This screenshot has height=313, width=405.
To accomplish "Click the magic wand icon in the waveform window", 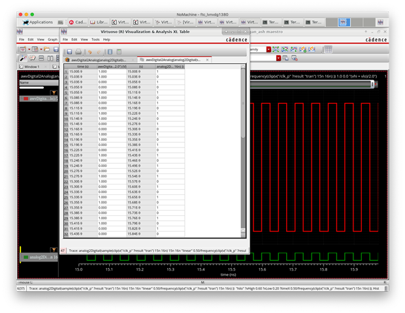I will click(23, 58).
